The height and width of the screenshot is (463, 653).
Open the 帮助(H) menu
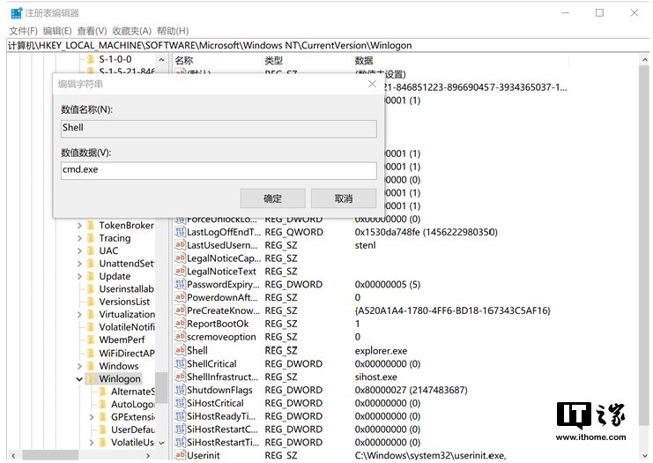pyautogui.click(x=173, y=31)
